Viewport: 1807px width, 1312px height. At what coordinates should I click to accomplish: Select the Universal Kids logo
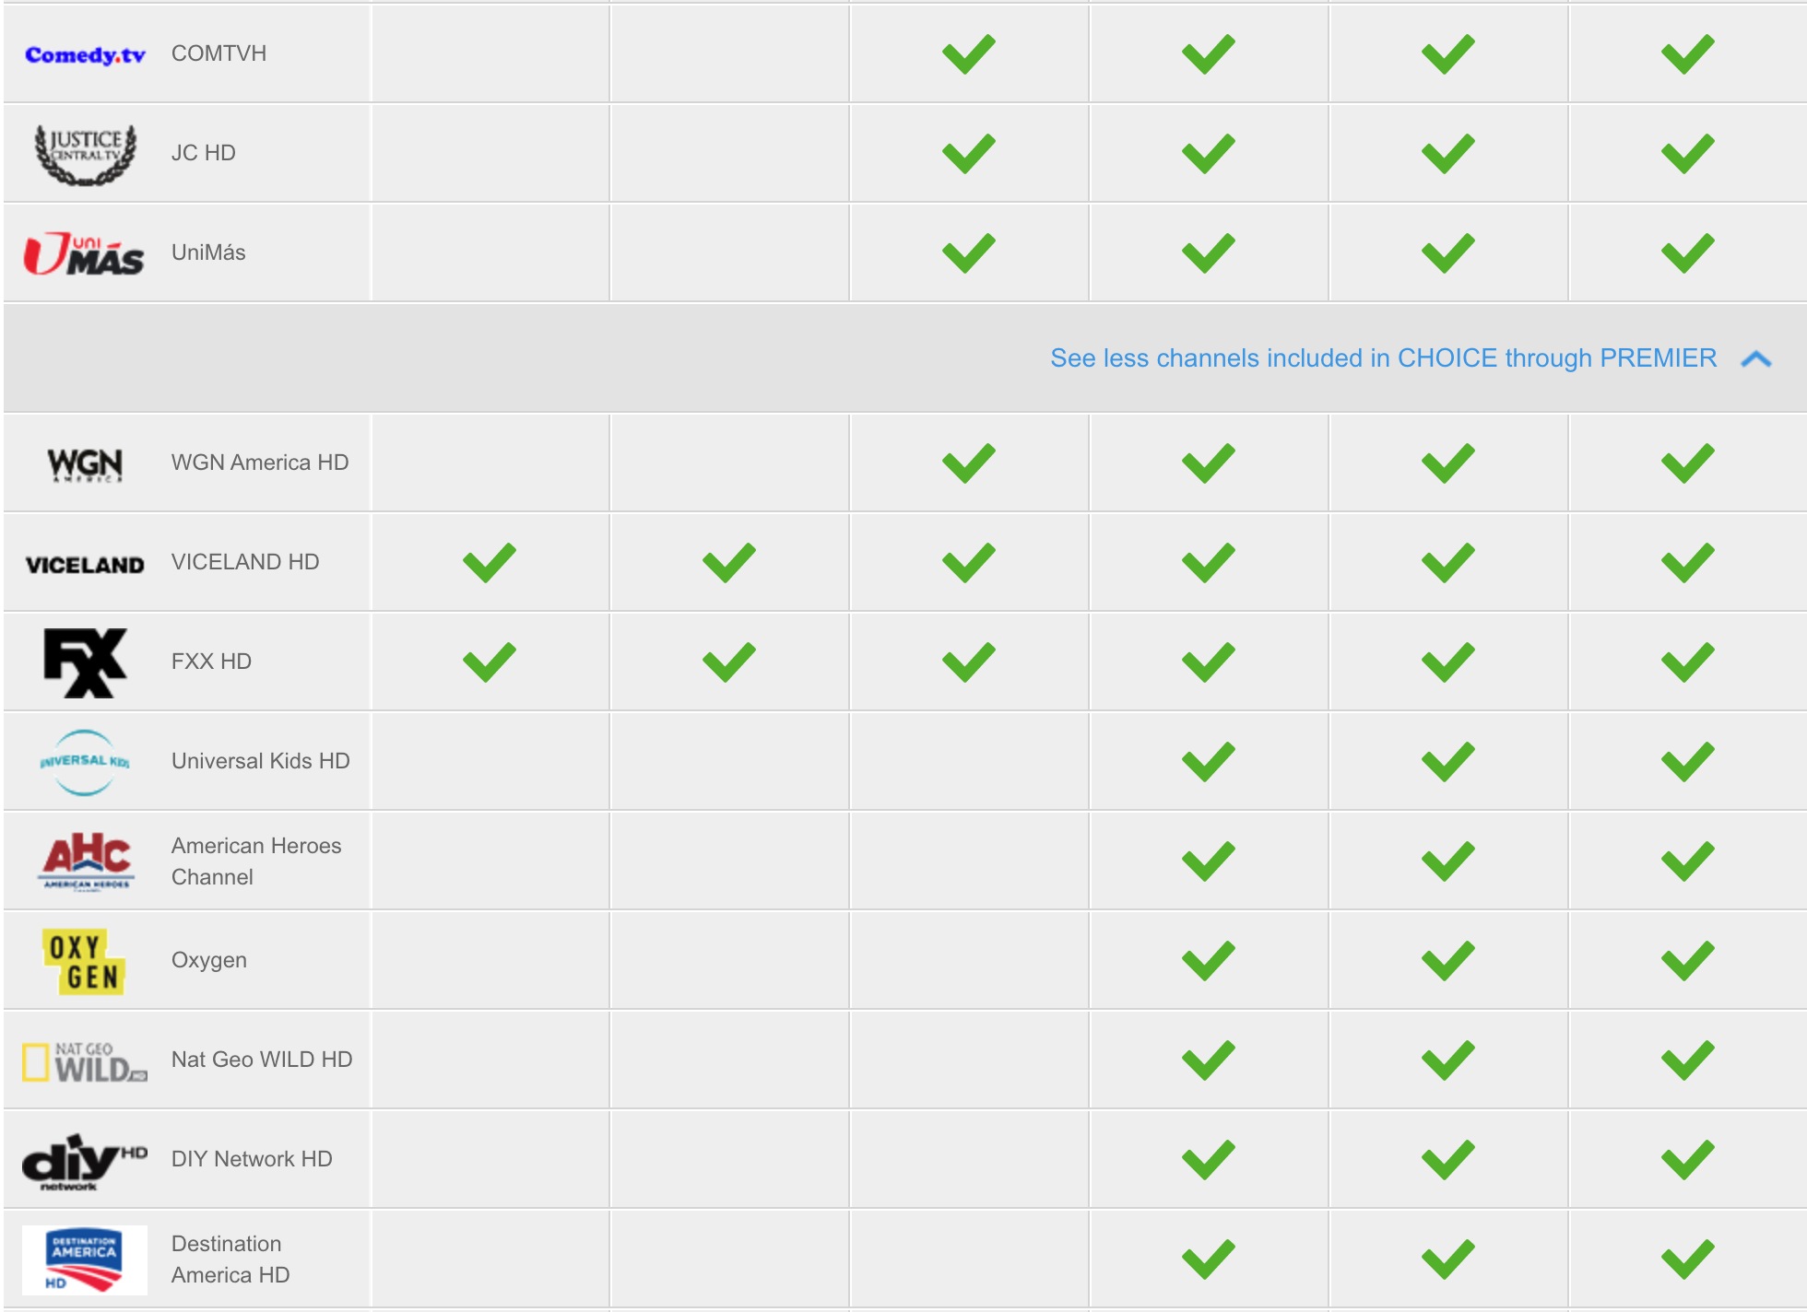click(x=85, y=762)
